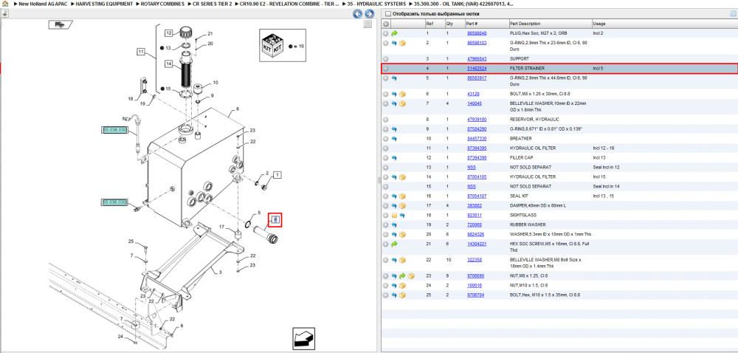The image size is (738, 353).
Task: Click the green arrow in the HEX SOC SCREW row
Action: pyautogui.click(x=394, y=244)
